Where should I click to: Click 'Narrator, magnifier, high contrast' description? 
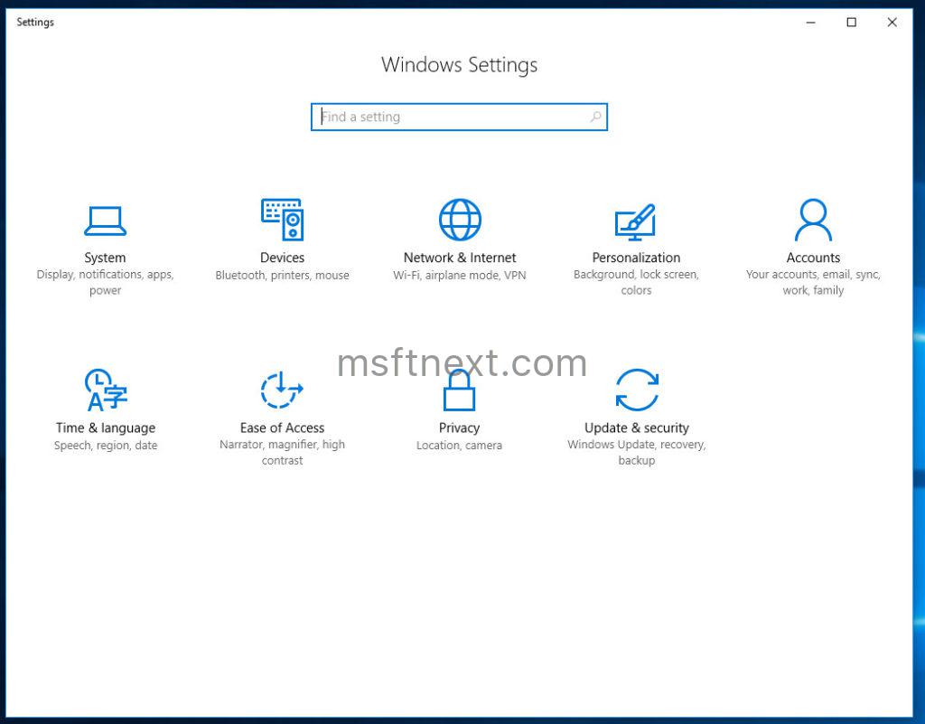282,453
